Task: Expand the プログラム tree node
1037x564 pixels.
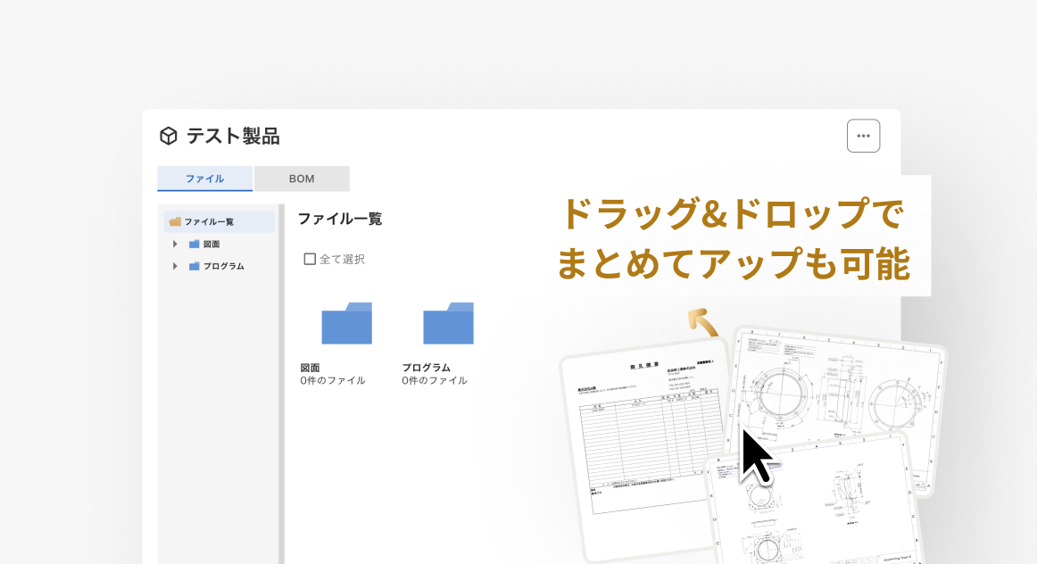Action: pyautogui.click(x=175, y=266)
